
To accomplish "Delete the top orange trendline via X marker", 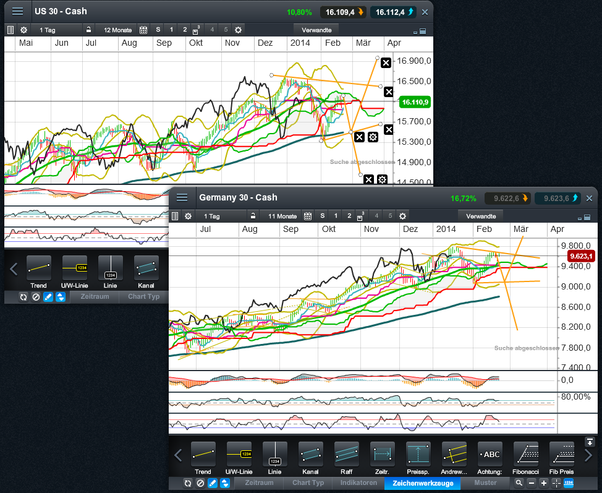I will coord(386,62).
